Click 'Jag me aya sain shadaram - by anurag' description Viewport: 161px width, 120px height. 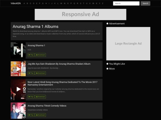click(44, 68)
